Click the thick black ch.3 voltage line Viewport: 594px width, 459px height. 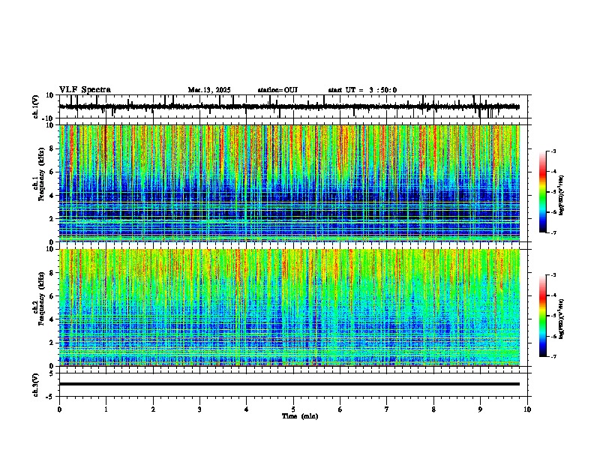(x=289, y=384)
